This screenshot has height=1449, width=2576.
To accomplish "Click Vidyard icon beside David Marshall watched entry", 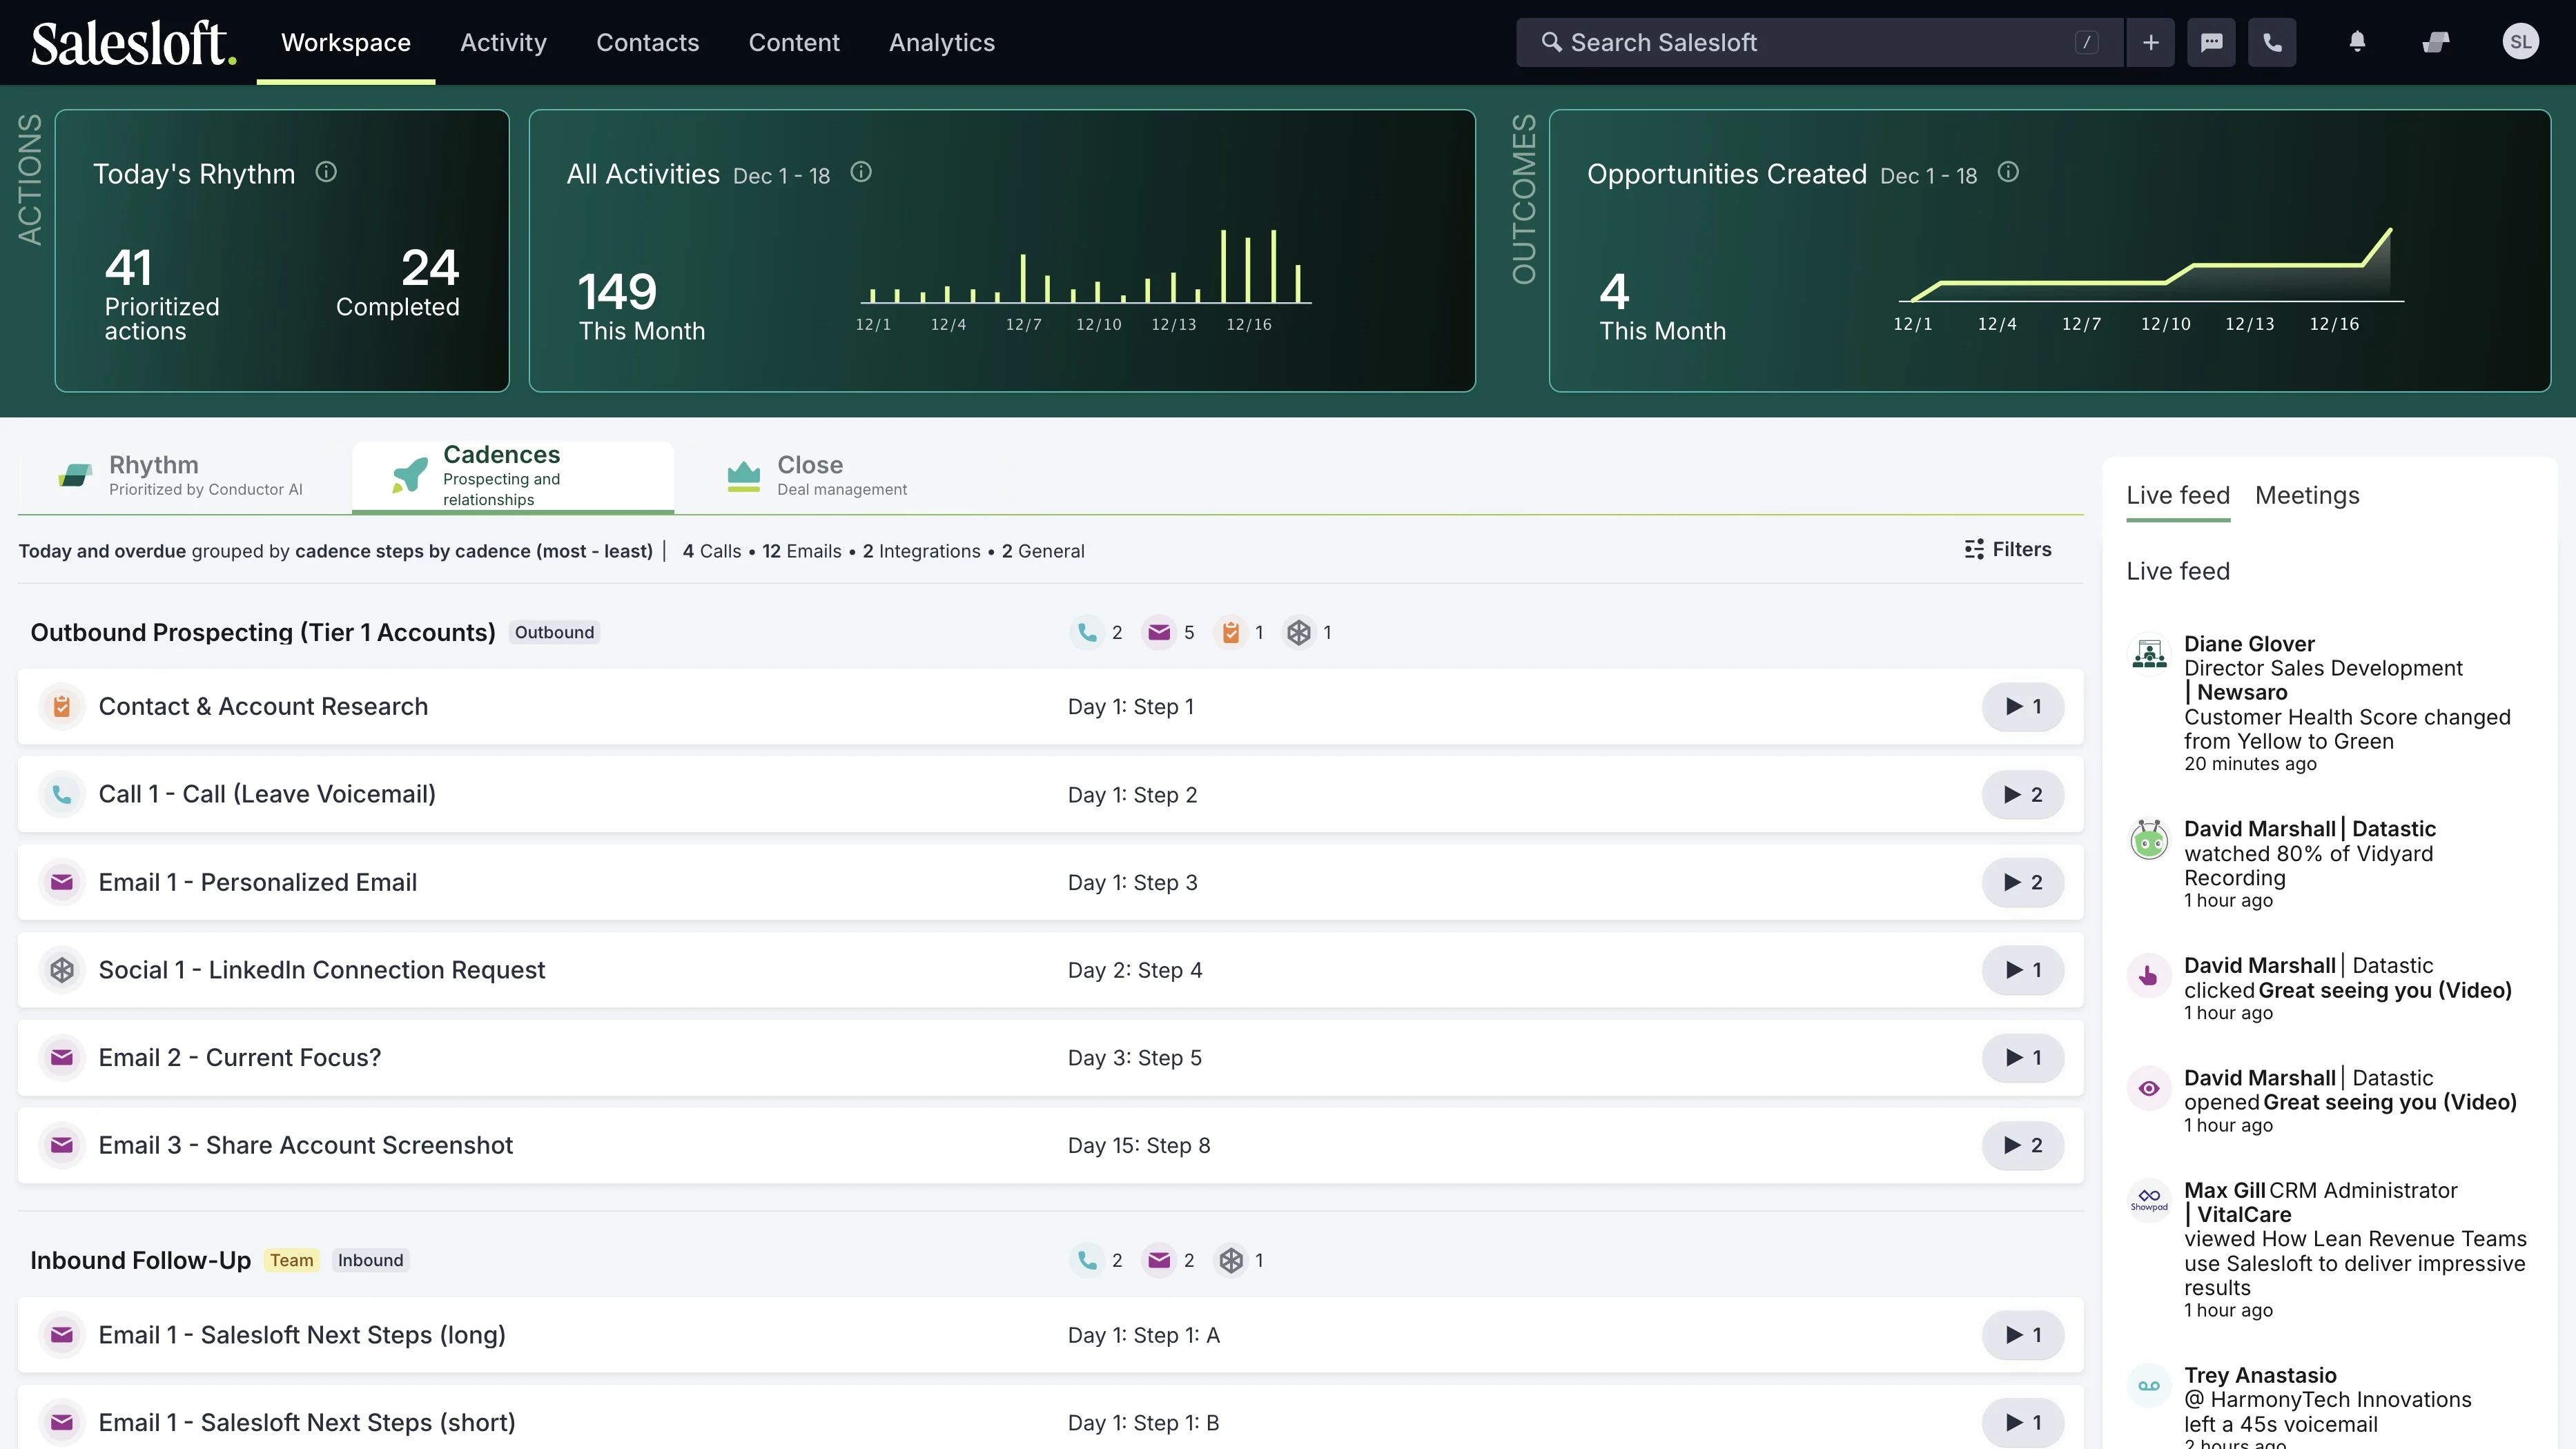I will pos(2149,840).
